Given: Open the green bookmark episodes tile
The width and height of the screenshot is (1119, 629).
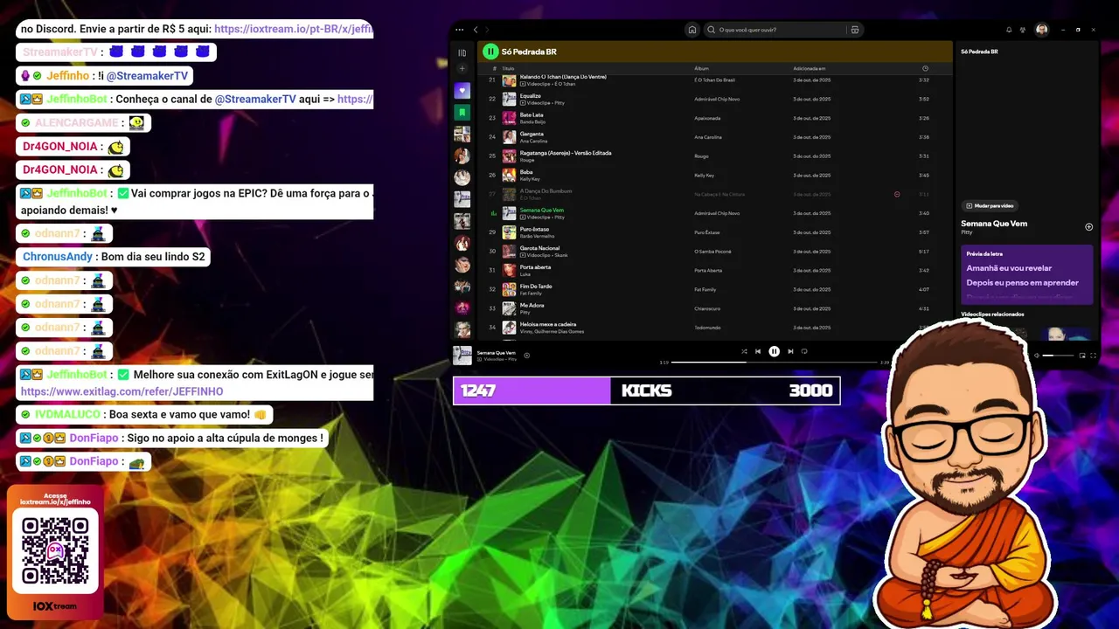Looking at the screenshot, I should [462, 113].
